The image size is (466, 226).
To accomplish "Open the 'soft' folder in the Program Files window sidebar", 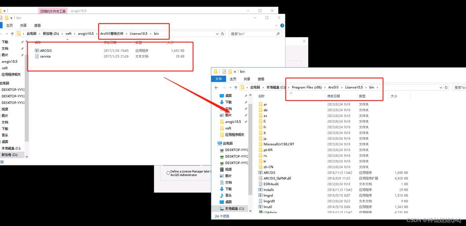I will click(228, 128).
